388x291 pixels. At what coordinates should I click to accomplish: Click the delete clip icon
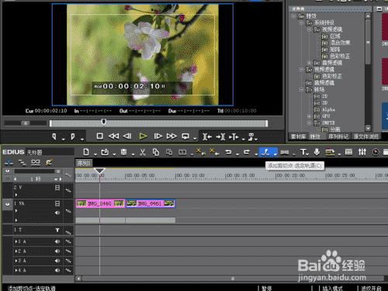[201, 152]
